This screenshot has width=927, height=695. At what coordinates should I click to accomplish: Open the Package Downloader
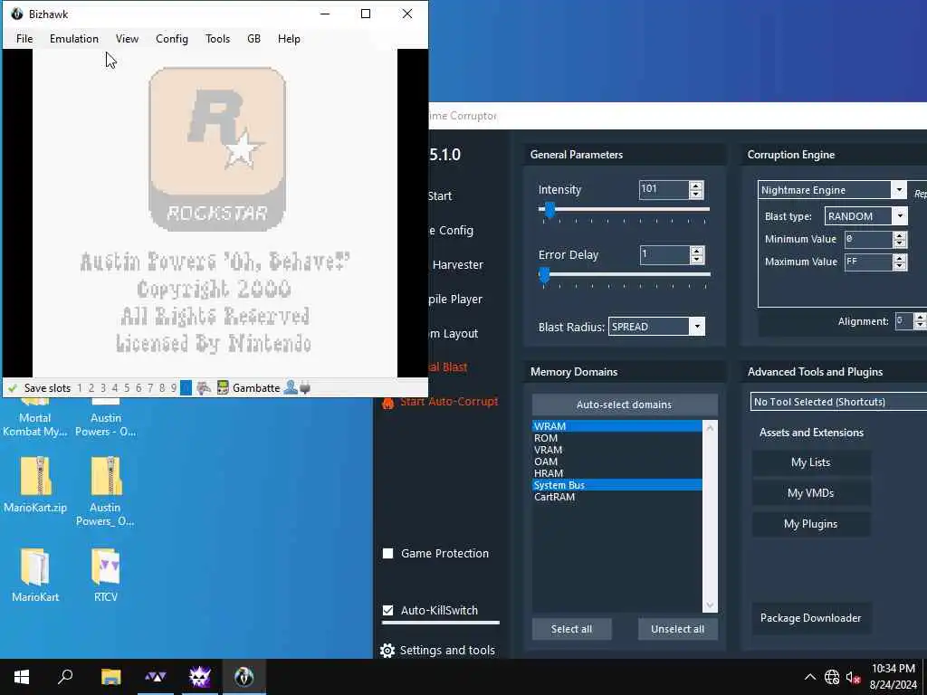[810, 618]
